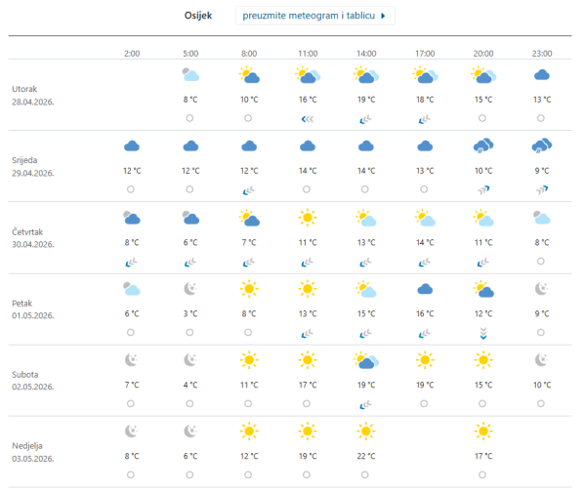Click the Petak 17:00 cloud icon
This screenshot has width=586, height=492.
pyautogui.click(x=425, y=289)
